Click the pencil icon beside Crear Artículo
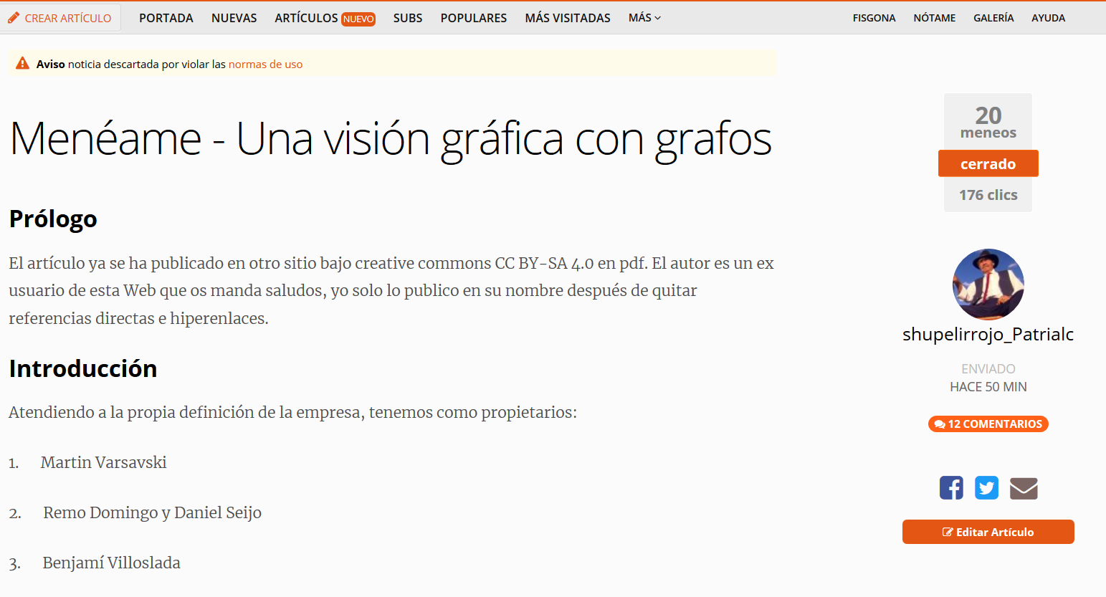Image resolution: width=1106 pixels, height=597 pixels. (x=14, y=18)
